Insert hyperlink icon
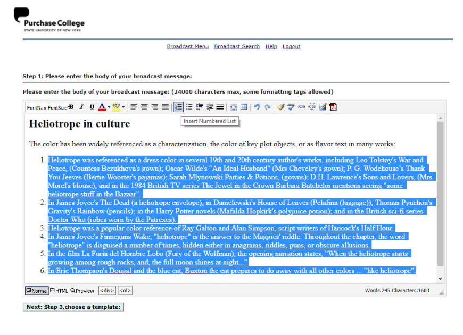Viewport: 463px width, 335px height. (x=301, y=107)
